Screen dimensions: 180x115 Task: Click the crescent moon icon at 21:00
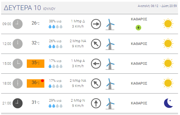click(168, 103)
